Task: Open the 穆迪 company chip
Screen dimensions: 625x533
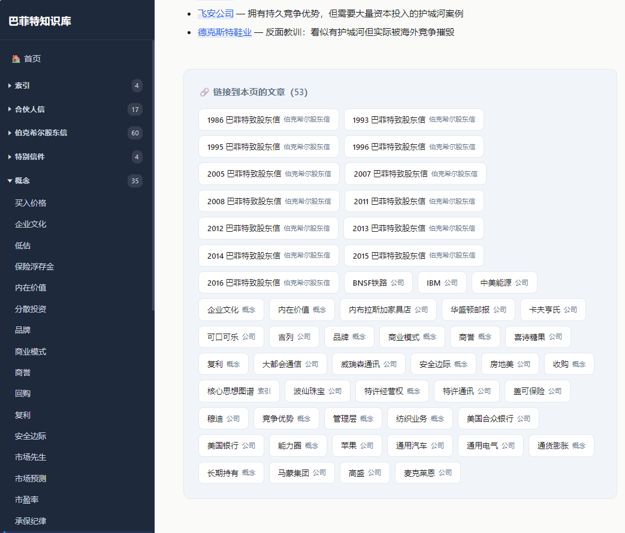Action: [x=224, y=419]
